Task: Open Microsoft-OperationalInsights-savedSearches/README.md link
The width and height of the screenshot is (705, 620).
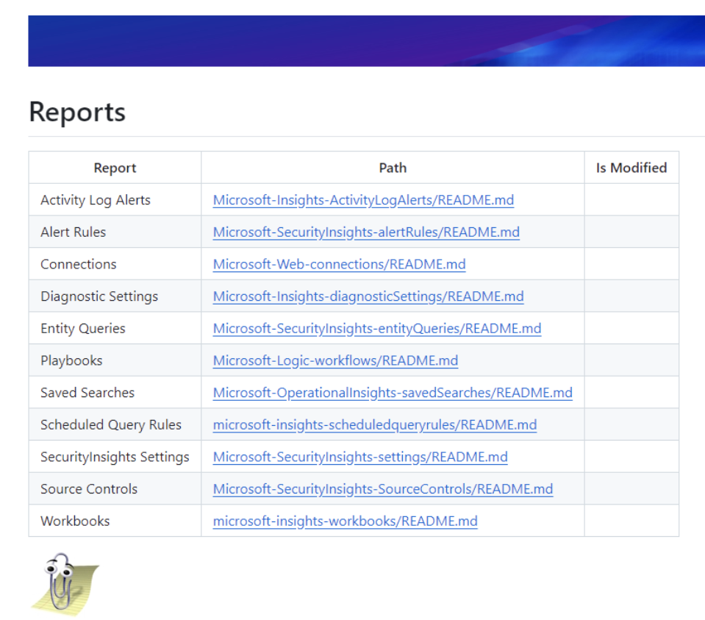Action: (393, 393)
